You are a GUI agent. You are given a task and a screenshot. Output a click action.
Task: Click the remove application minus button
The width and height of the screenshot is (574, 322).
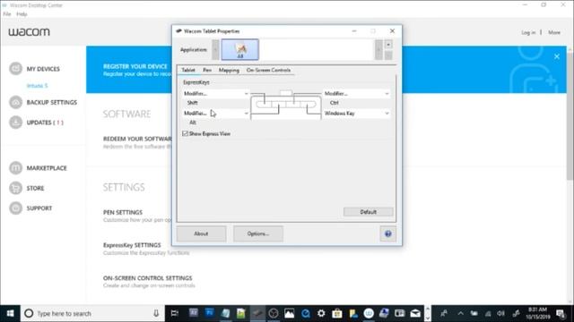tap(388, 55)
